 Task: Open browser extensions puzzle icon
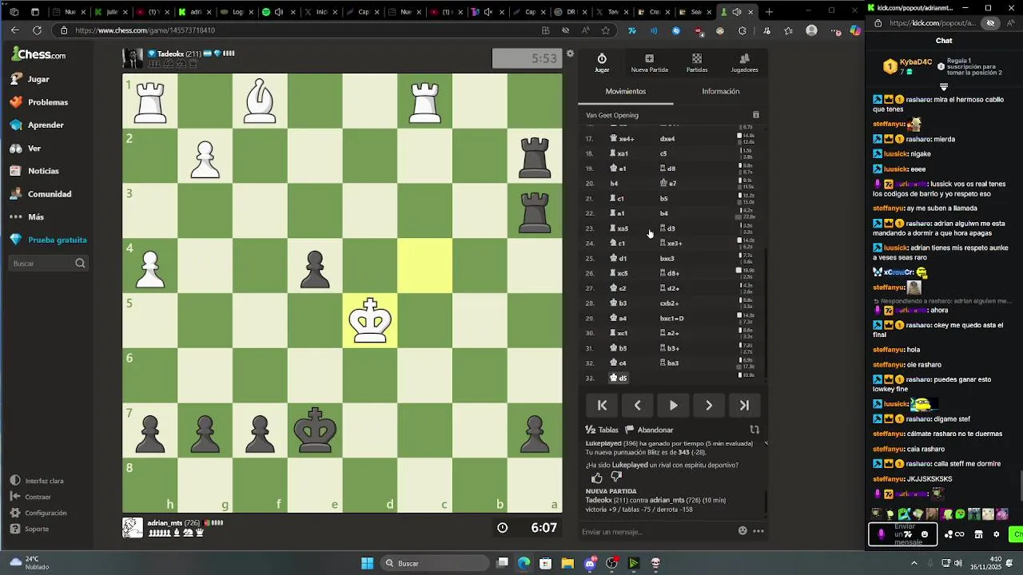click(x=742, y=30)
